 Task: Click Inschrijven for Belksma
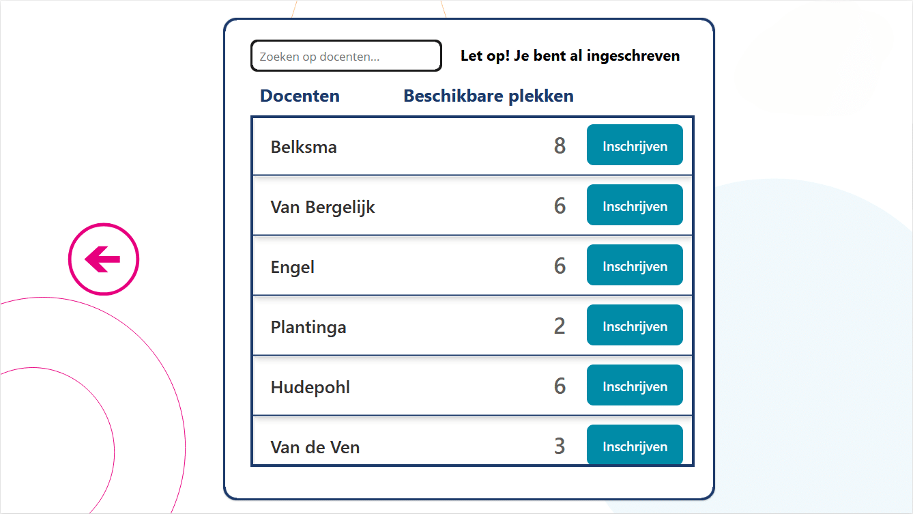[x=635, y=145]
